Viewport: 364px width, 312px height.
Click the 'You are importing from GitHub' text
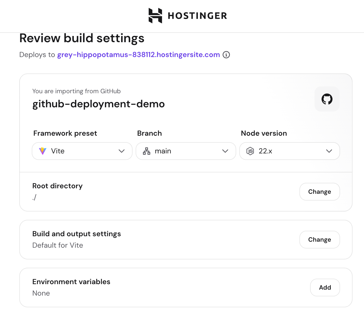coord(77,91)
